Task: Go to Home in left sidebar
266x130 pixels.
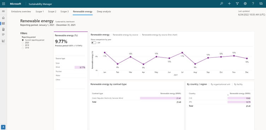Action: click(4, 18)
